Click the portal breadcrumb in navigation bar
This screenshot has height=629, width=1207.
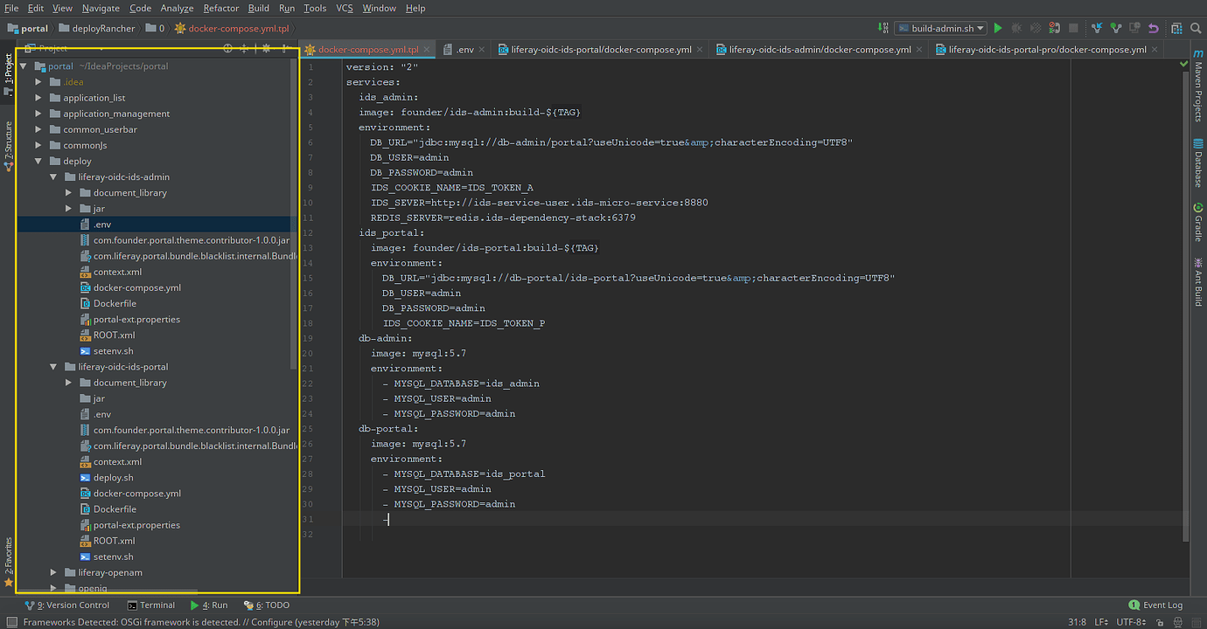pyautogui.click(x=28, y=28)
